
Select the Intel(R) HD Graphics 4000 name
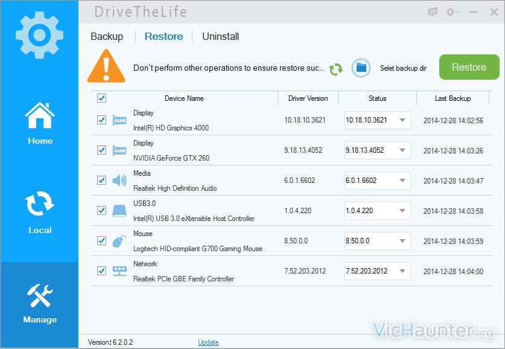(x=171, y=128)
